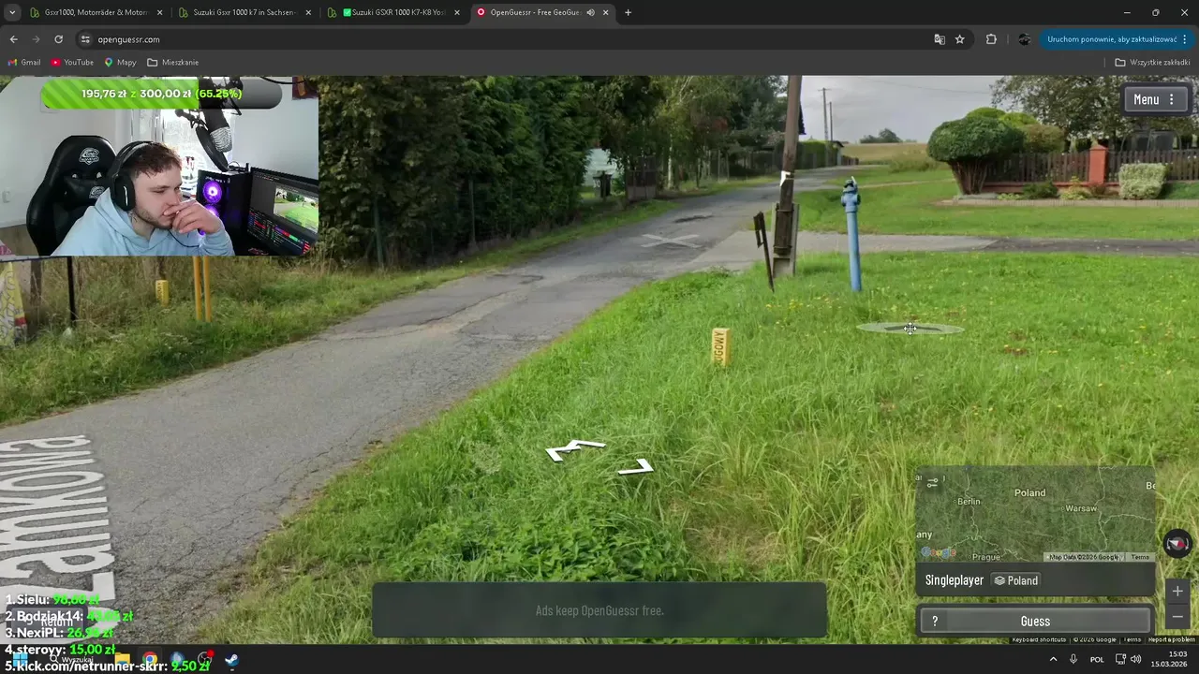Open Gmail bookmark
Viewport: 1199px width, 674px height.
click(x=24, y=63)
